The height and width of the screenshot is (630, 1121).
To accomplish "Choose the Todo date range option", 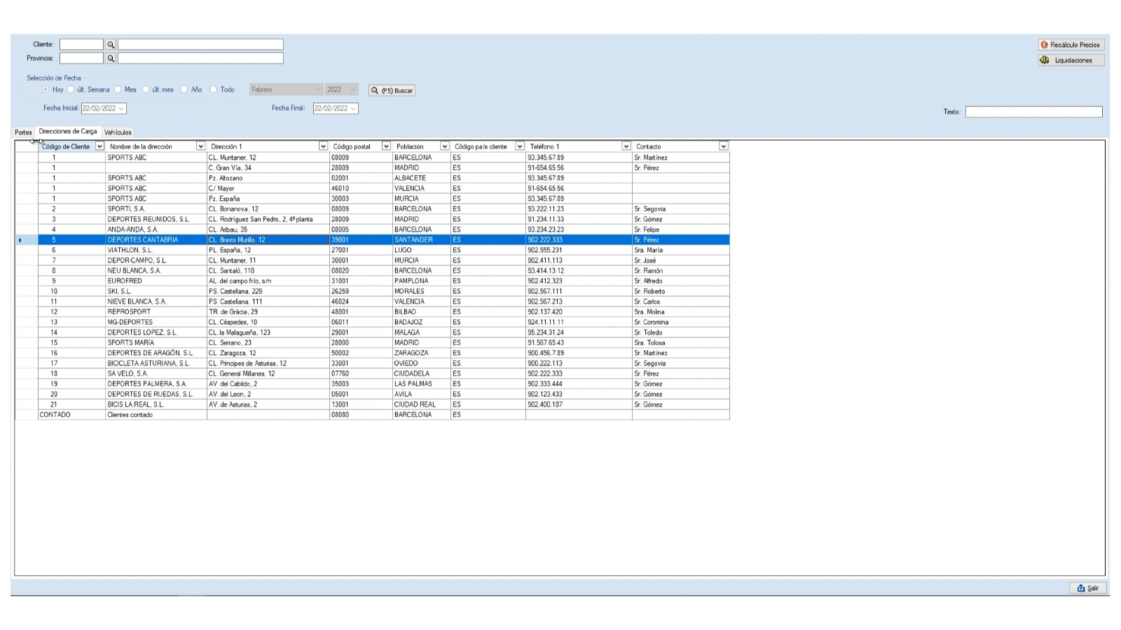I will click(x=214, y=90).
